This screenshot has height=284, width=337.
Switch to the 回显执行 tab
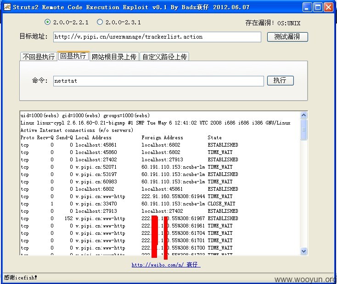pyautogui.click(x=73, y=56)
